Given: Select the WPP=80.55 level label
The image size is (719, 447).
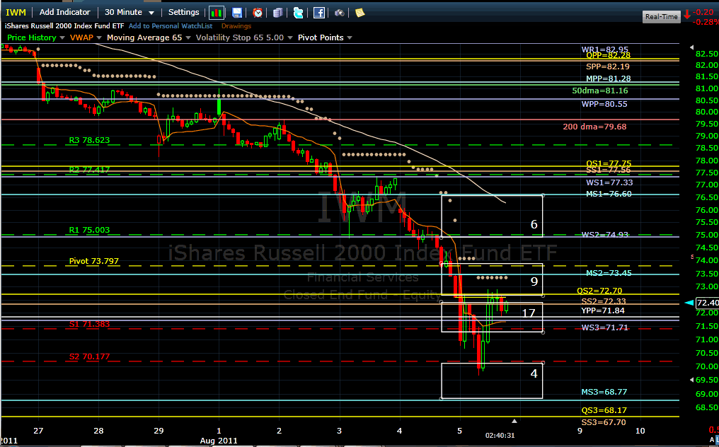Looking at the screenshot, I should coord(604,104).
